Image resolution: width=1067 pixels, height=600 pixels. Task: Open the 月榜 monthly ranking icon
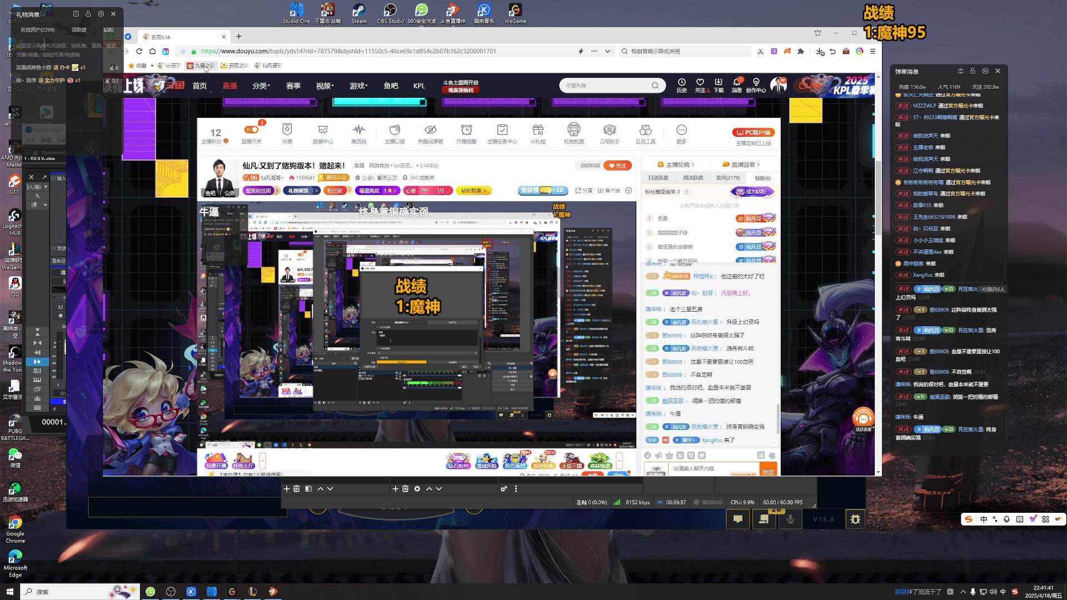pyautogui.click(x=287, y=133)
